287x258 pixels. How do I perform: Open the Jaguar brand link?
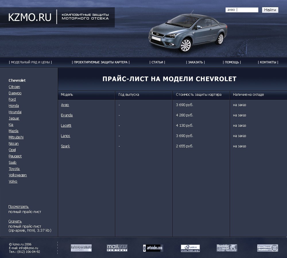pos(14,118)
